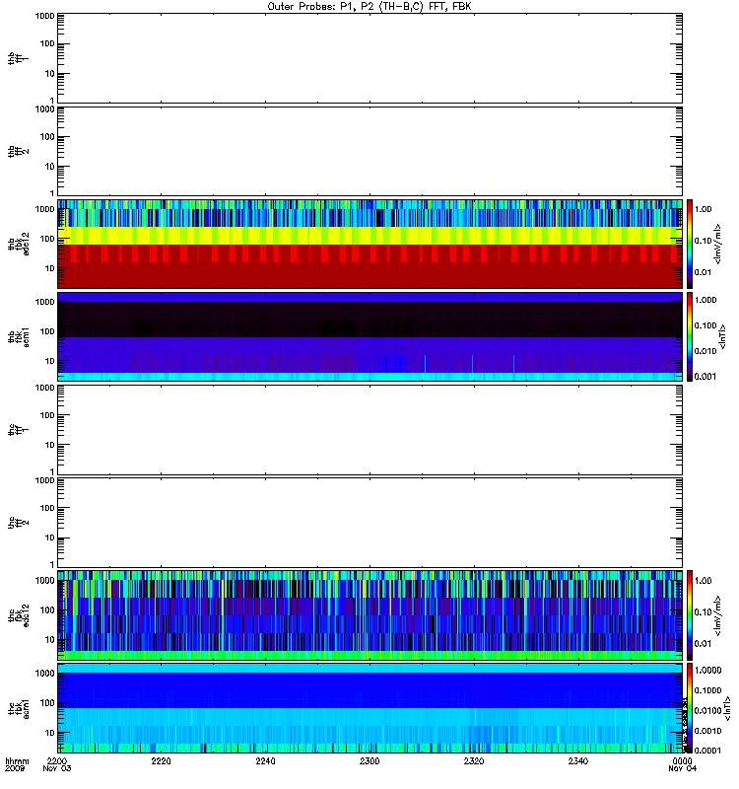Click the color bar of the thb fbk scm1 panel
Screen dimensions: 739x789
click(690, 336)
